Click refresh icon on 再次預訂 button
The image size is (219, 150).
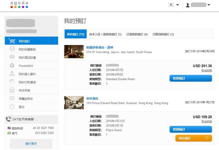207,138
